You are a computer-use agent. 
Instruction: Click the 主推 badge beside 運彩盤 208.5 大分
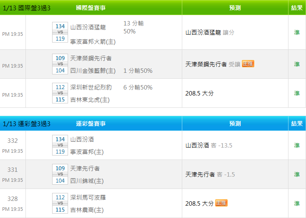click(x=221, y=203)
